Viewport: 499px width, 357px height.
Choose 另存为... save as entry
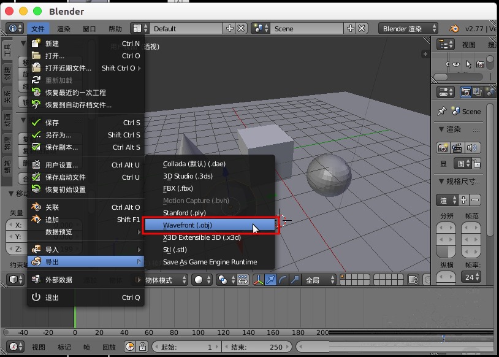pyautogui.click(x=86, y=135)
